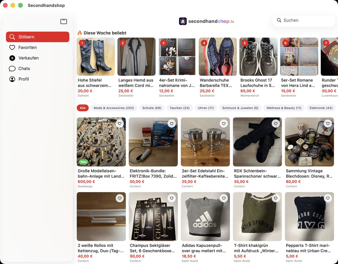Select the Alle category filter
Image resolution: width=338 pixels, height=264 pixels.
click(x=83, y=108)
